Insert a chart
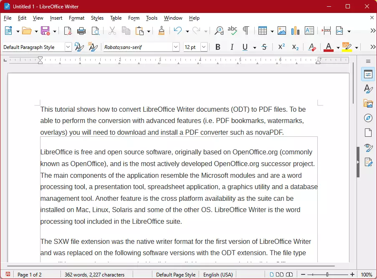 295,31
